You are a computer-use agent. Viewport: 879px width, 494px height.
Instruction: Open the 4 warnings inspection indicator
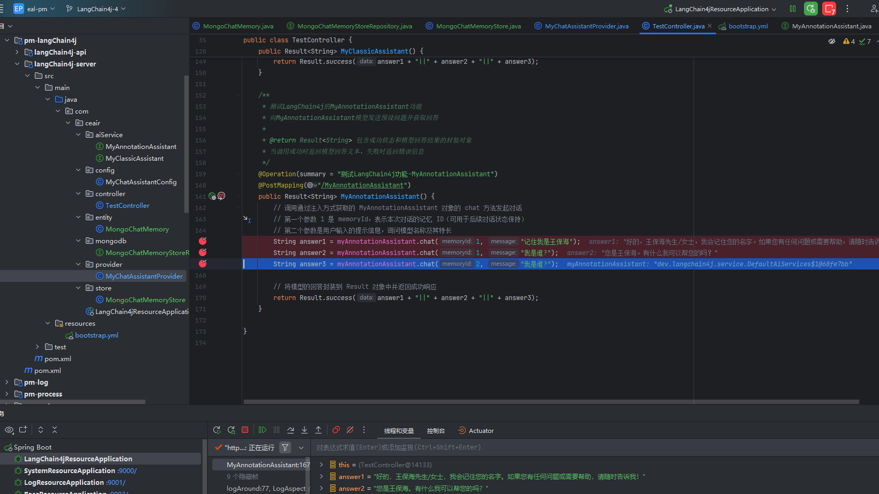[x=849, y=41]
